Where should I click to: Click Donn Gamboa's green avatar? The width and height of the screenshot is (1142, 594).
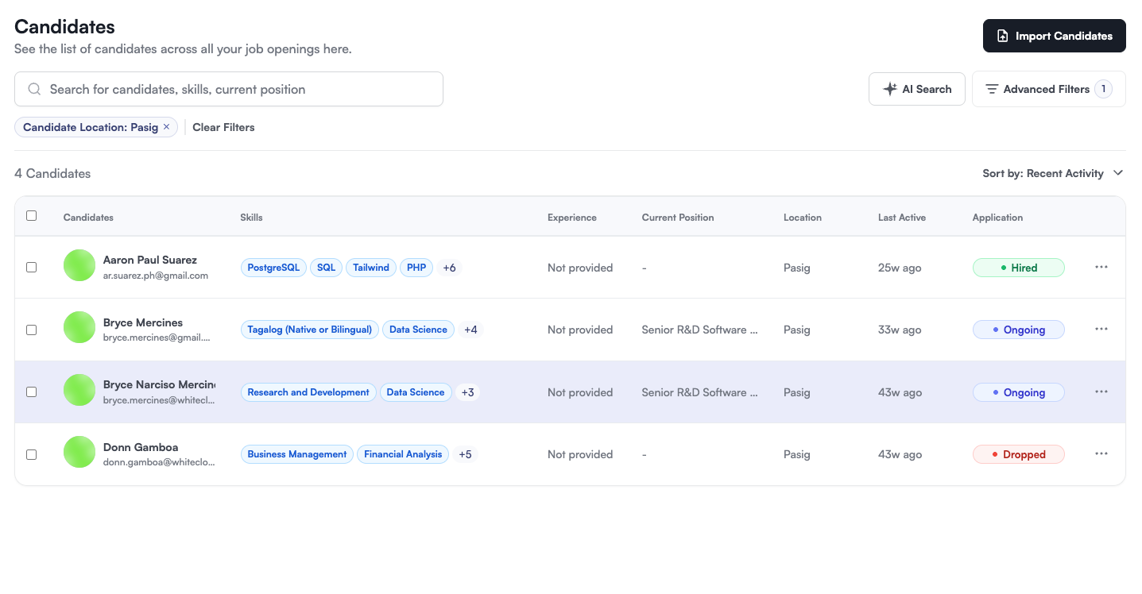pos(79,453)
